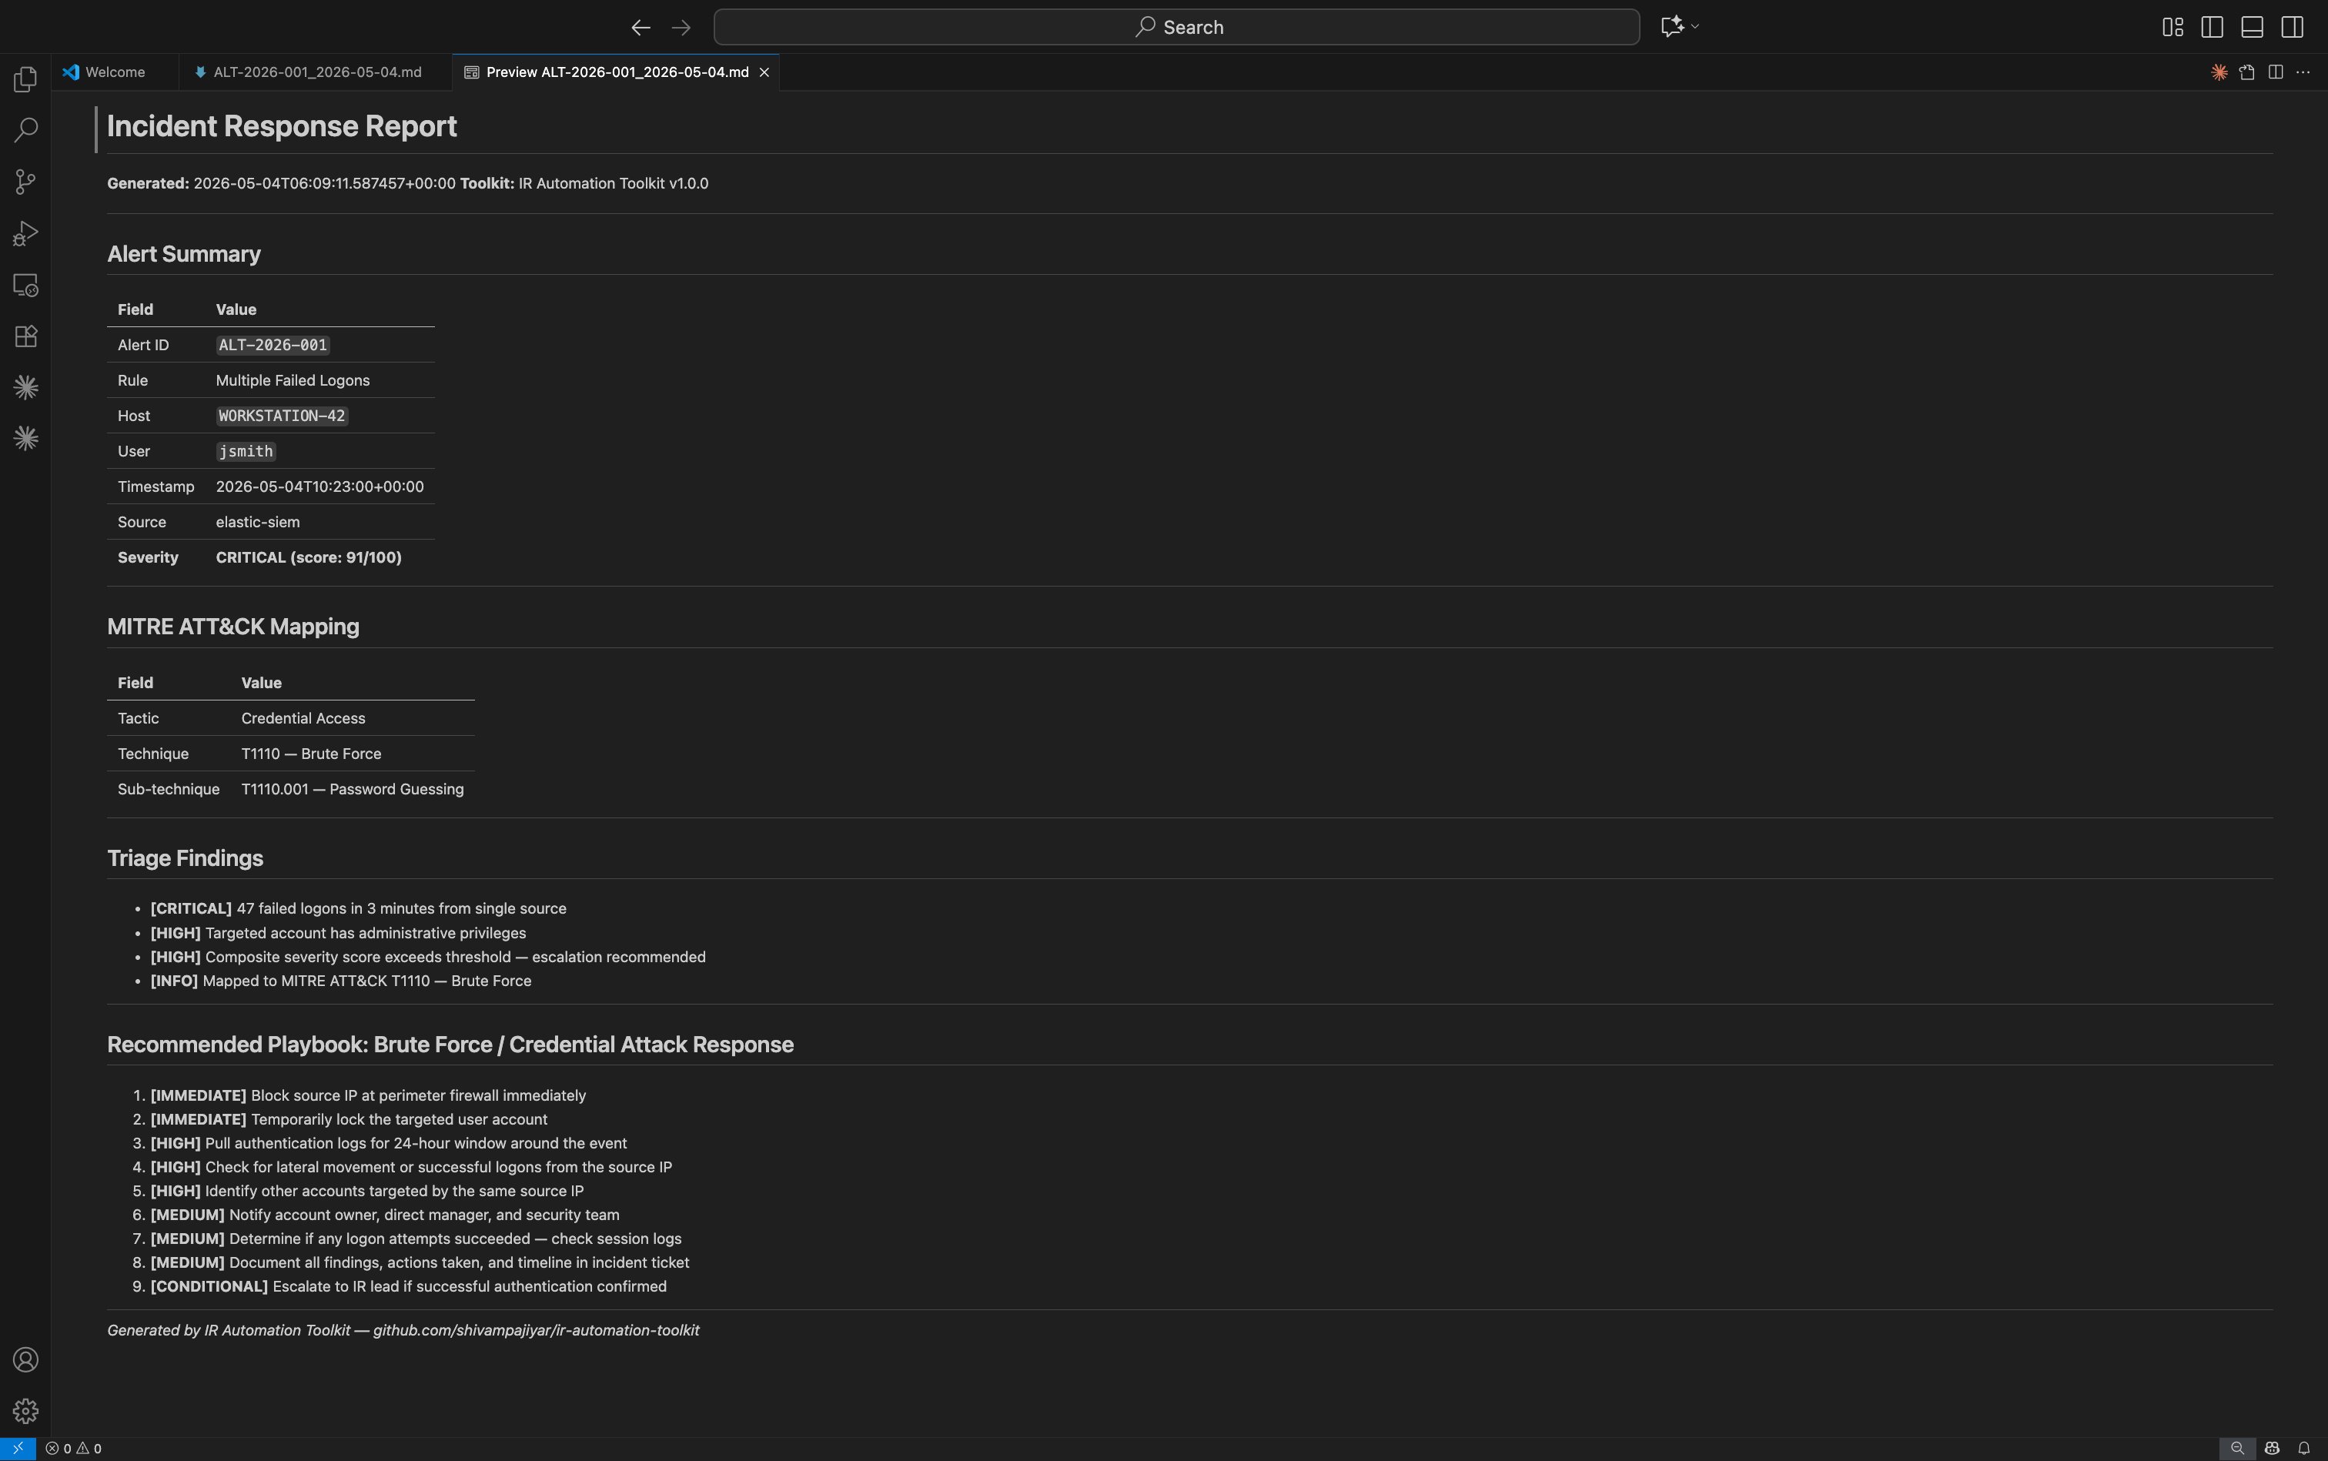Click the Block source IP playbook step
Image resolution: width=2328 pixels, height=1461 pixels.
click(x=368, y=1096)
